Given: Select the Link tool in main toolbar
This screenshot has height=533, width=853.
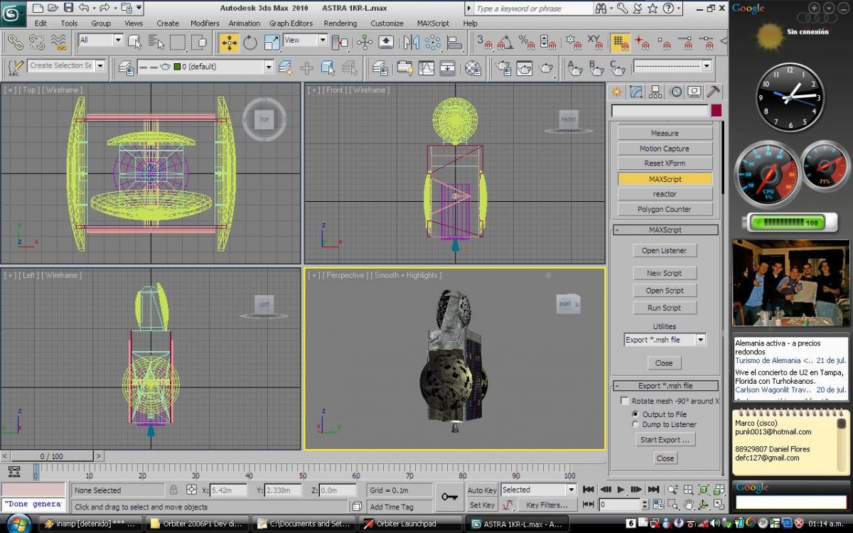Looking at the screenshot, I should [14, 43].
